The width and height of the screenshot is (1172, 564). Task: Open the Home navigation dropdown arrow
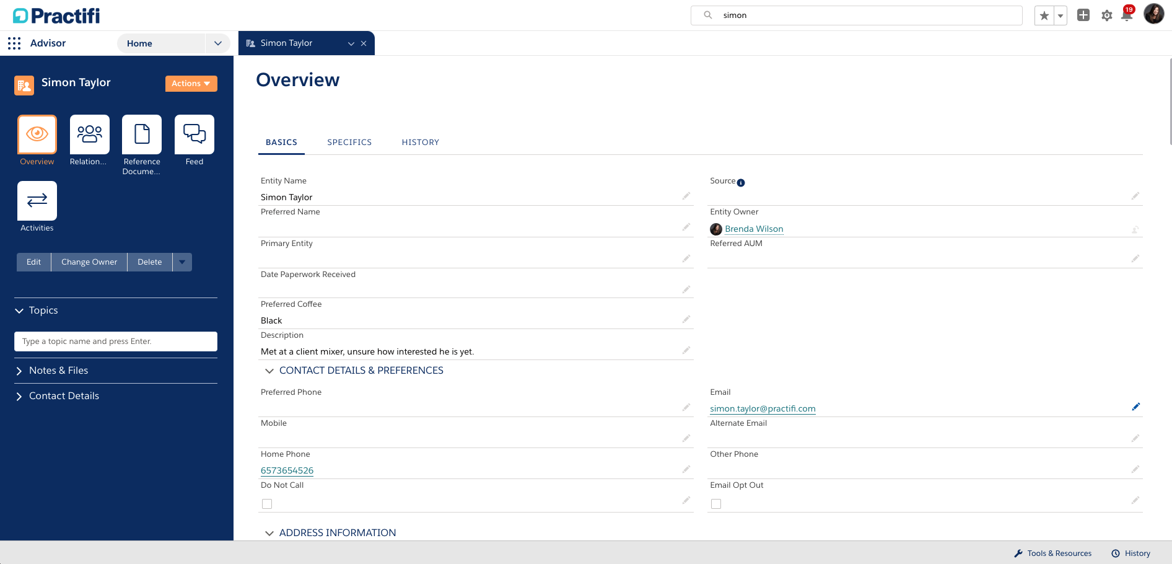click(217, 43)
